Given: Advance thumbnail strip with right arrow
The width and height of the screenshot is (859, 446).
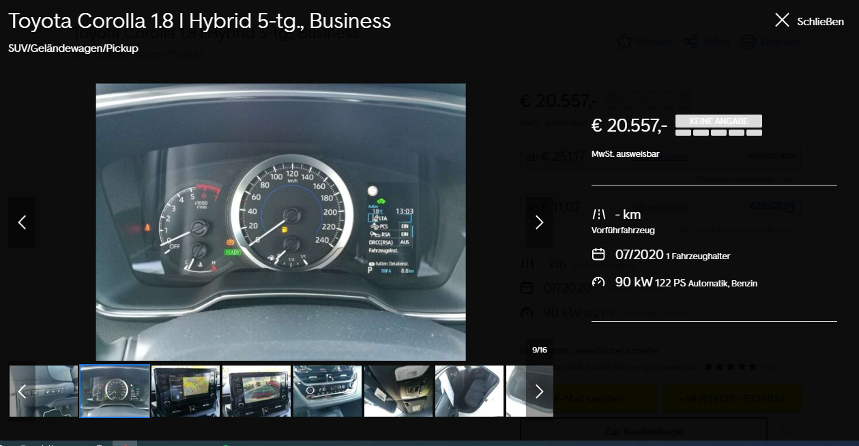Looking at the screenshot, I should (x=539, y=391).
